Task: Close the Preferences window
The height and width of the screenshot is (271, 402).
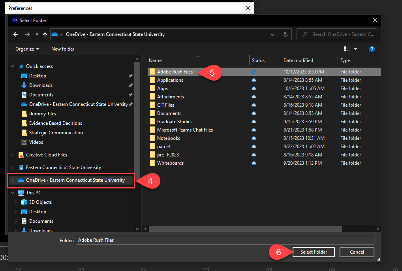Action: tap(248, 8)
